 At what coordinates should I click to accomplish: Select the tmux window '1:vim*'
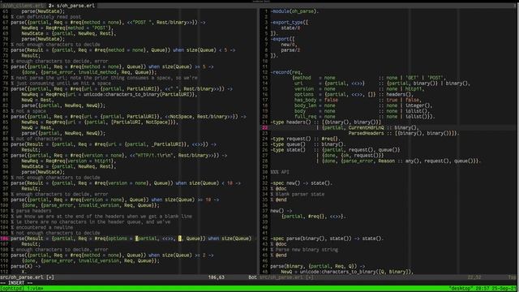(35, 289)
